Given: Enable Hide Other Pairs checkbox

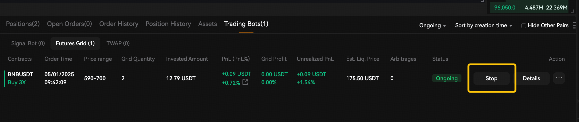Looking at the screenshot, I should coord(524,26).
